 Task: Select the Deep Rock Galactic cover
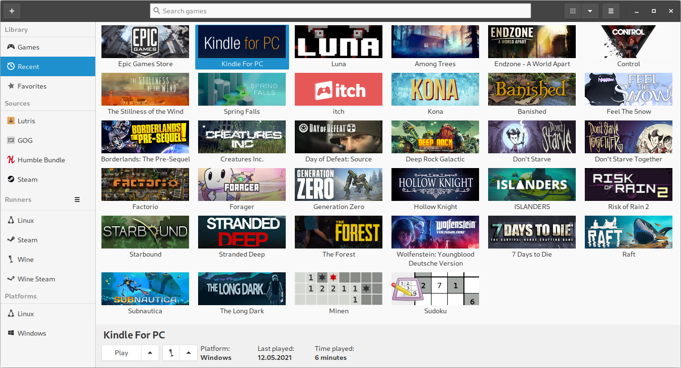435,137
